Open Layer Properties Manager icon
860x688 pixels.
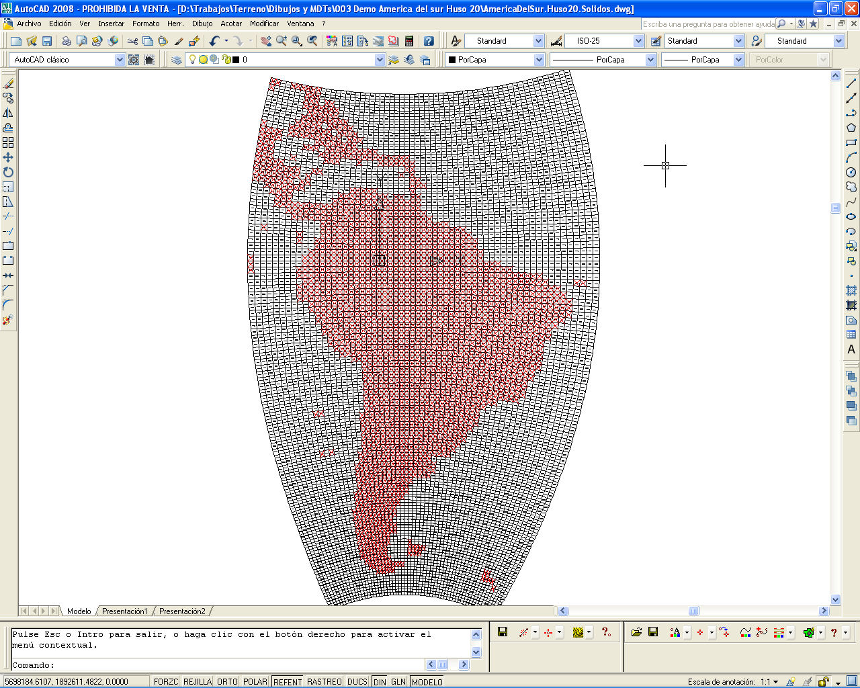pyautogui.click(x=177, y=60)
